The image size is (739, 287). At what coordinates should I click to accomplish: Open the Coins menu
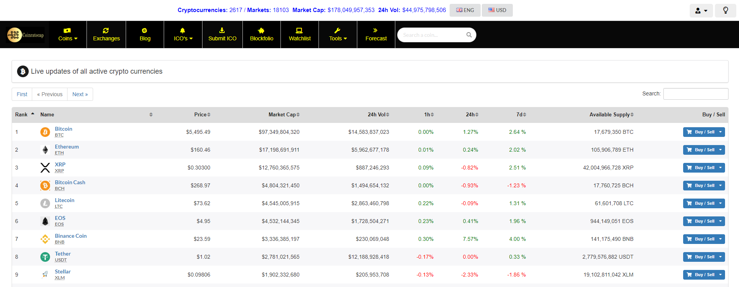67,35
